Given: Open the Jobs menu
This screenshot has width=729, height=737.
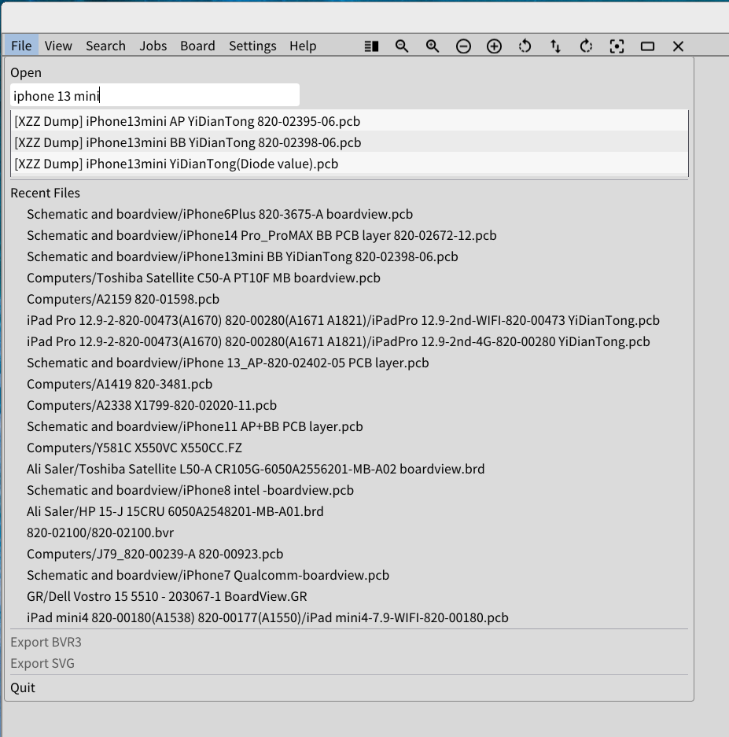Looking at the screenshot, I should [x=153, y=46].
